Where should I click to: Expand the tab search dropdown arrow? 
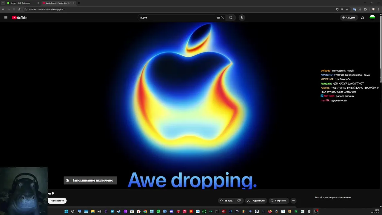(3, 3)
